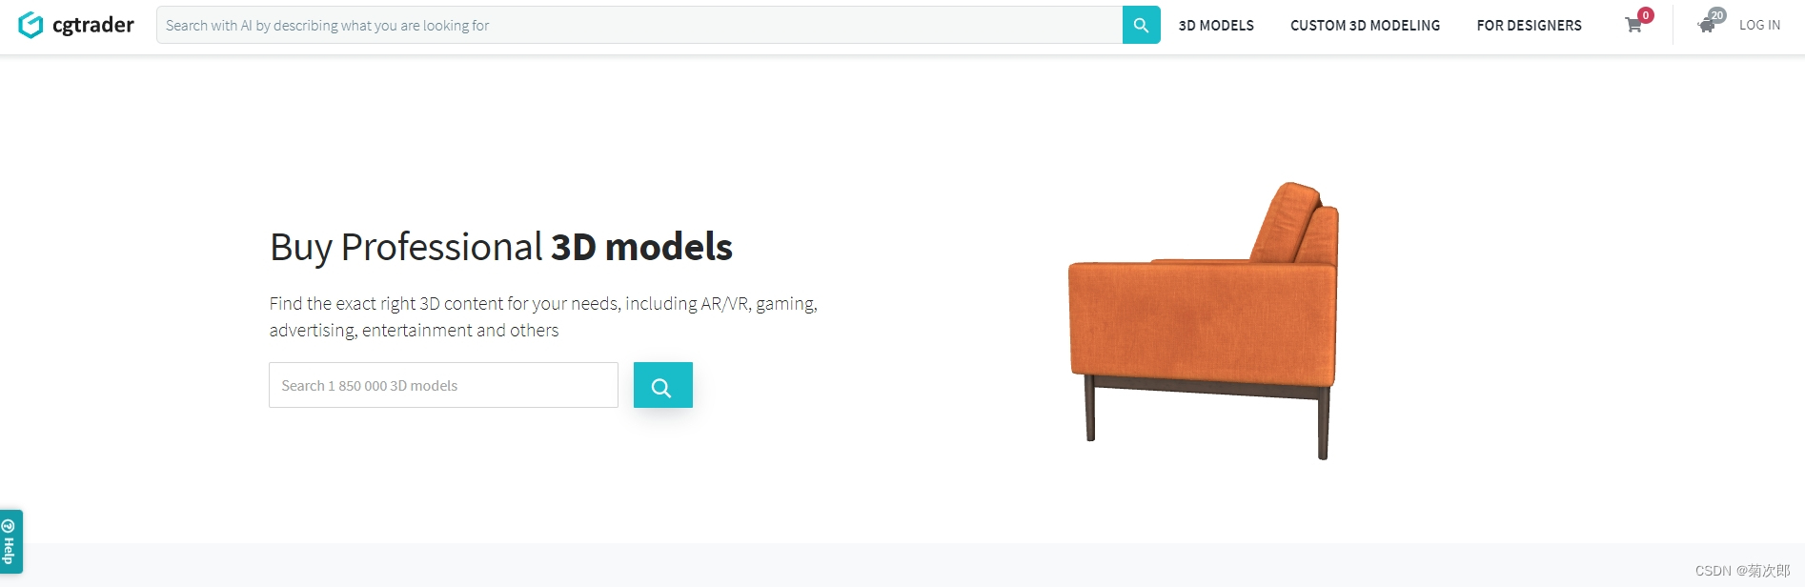This screenshot has height=587, width=1805.
Task: Open the FOR DESIGNERS menu
Action: pos(1529,26)
